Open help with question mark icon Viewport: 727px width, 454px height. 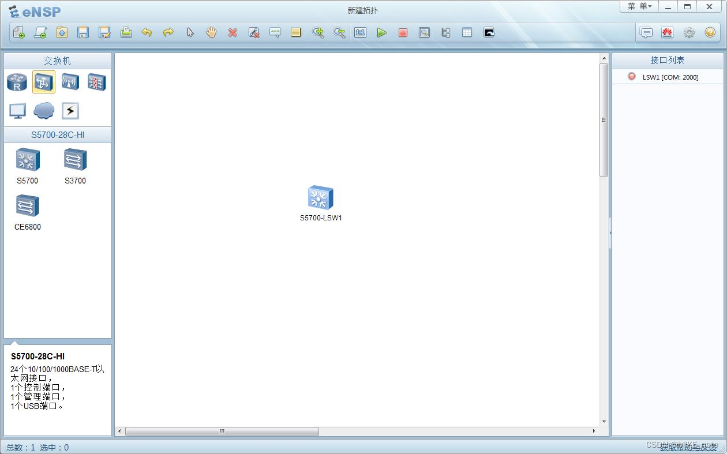click(710, 32)
